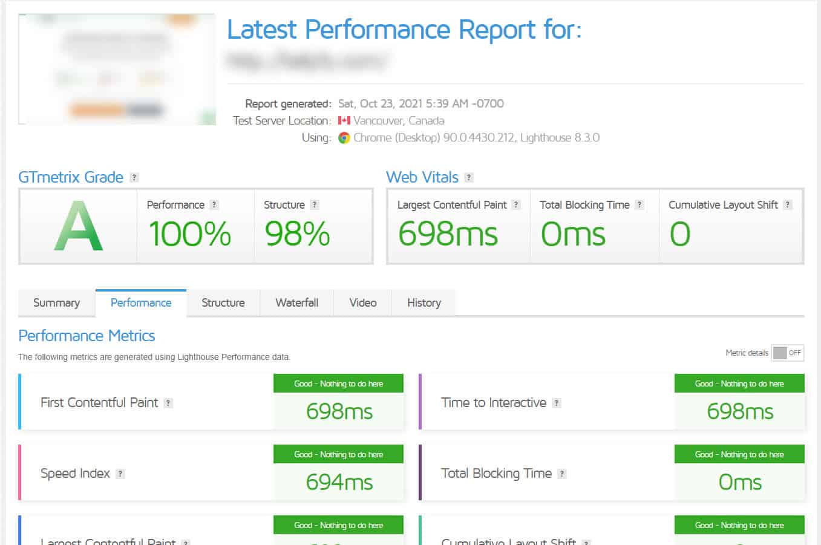This screenshot has width=821, height=545.
Task: Go to the History tab
Action: click(424, 303)
